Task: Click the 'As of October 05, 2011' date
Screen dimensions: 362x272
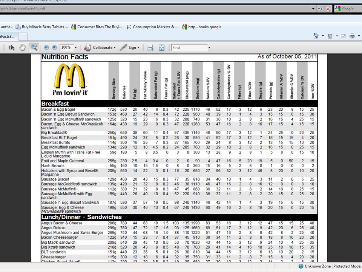Action: 287,57
